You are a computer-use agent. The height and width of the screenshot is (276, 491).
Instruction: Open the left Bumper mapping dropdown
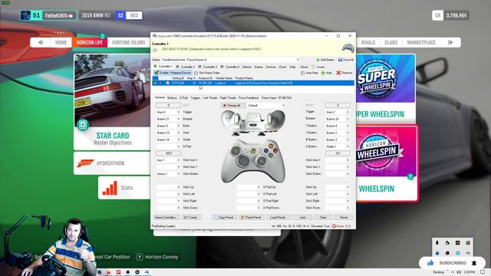(179, 119)
